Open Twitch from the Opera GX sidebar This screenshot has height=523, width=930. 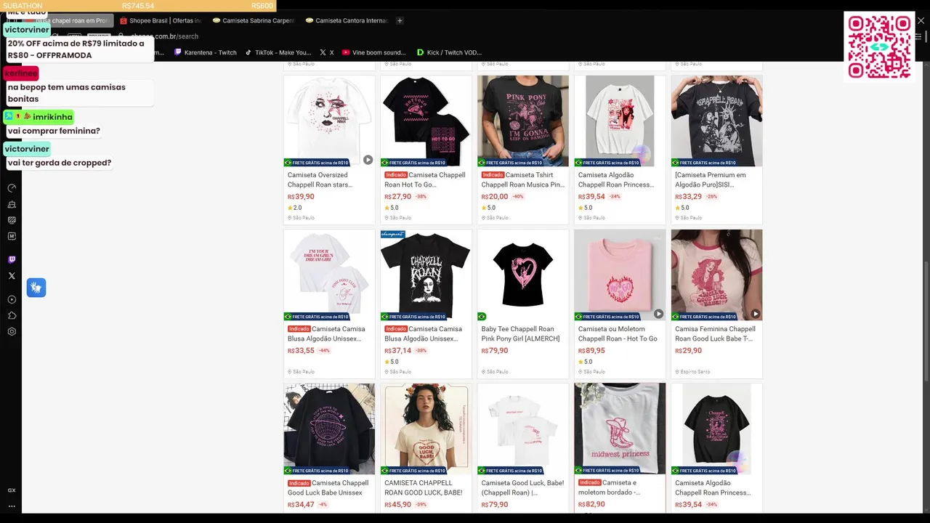tap(12, 259)
